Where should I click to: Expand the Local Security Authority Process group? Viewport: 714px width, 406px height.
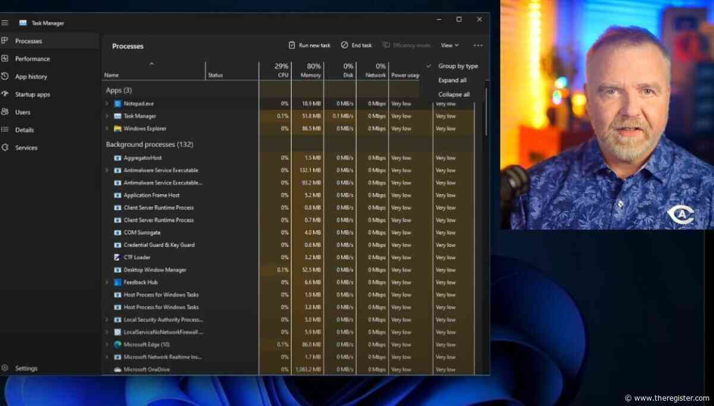107,319
